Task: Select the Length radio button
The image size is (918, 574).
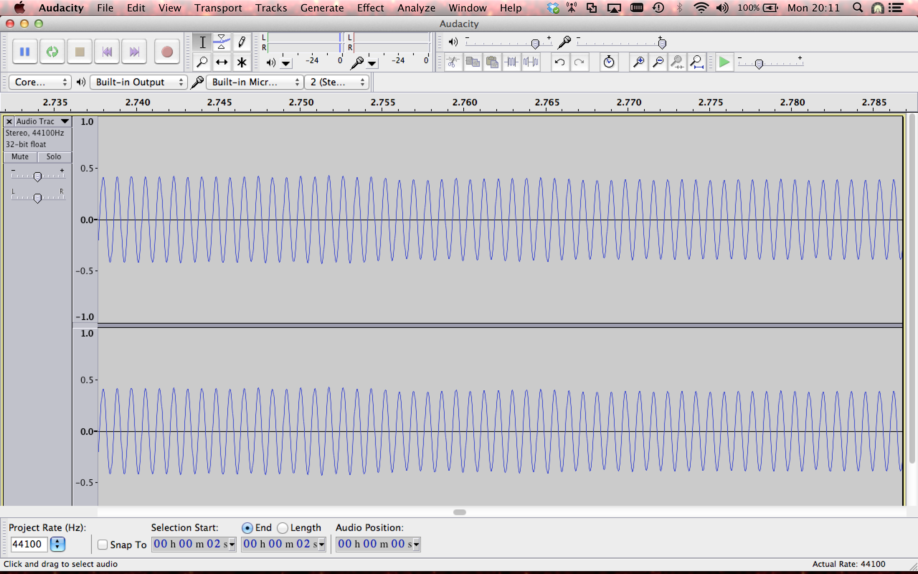Action: [283, 528]
